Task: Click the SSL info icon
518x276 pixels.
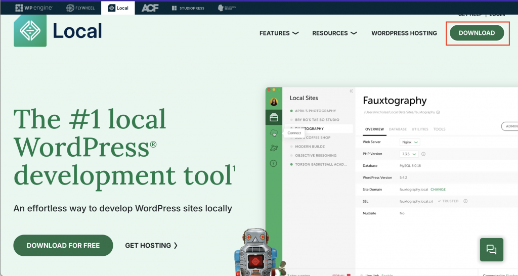Action: coord(465,201)
